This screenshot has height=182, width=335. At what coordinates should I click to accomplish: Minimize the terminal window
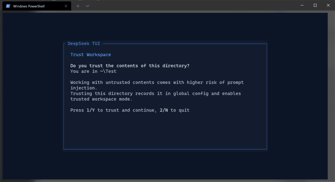(302, 5)
